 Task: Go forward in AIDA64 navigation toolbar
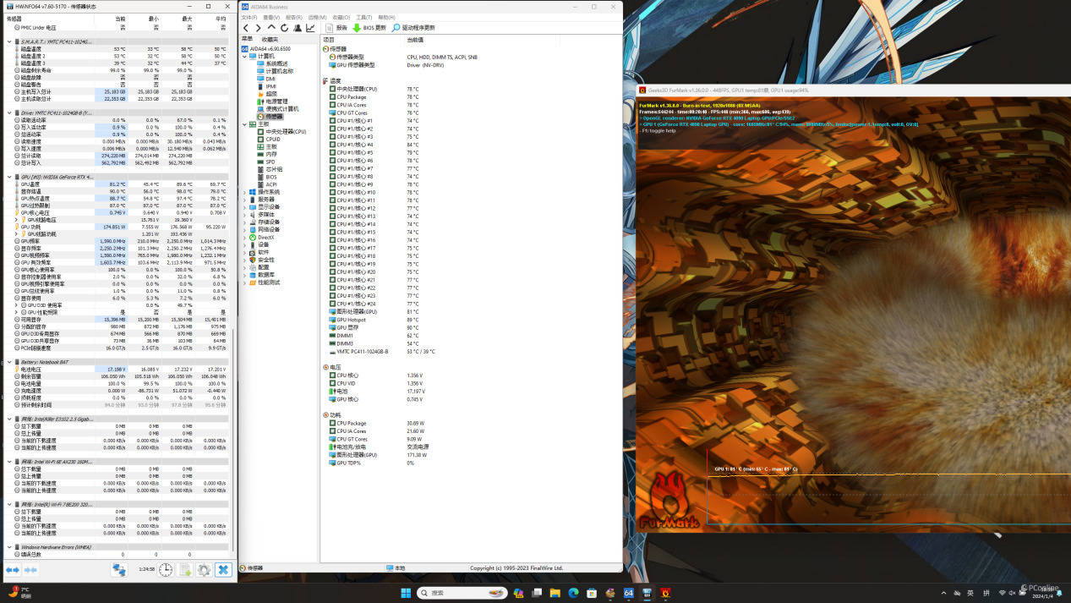tap(259, 28)
